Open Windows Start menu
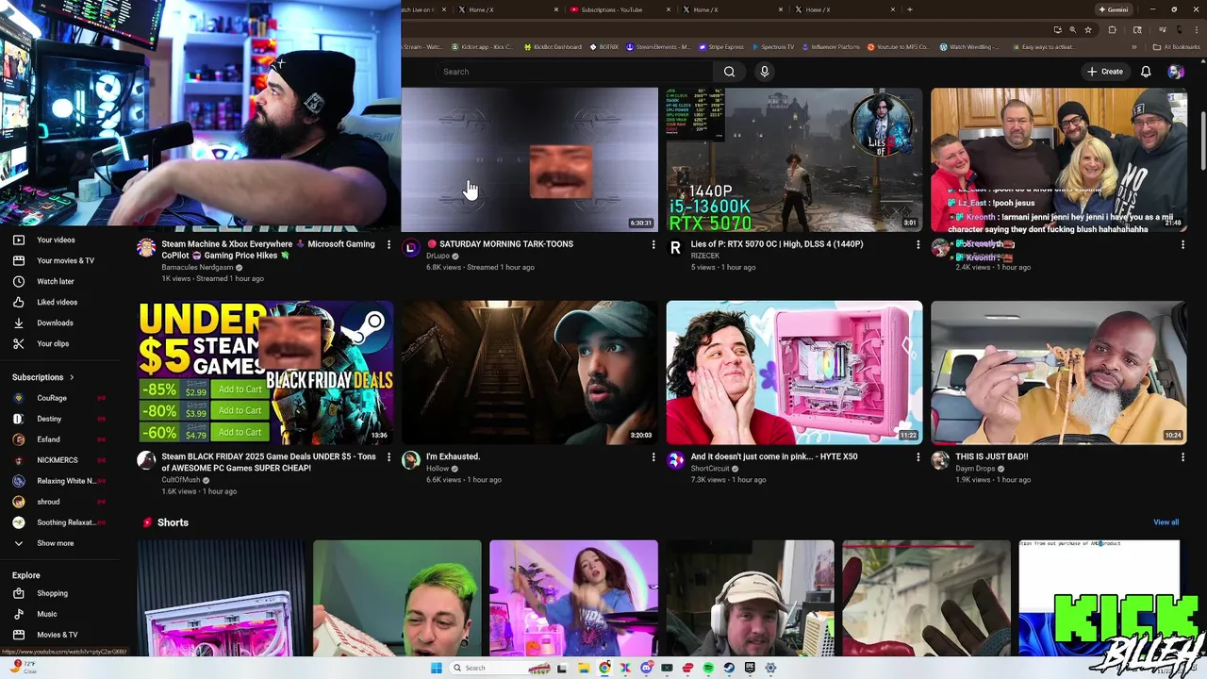 tap(436, 668)
